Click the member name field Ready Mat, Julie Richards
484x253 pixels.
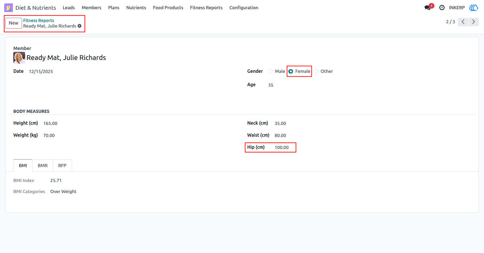pyautogui.click(x=66, y=58)
